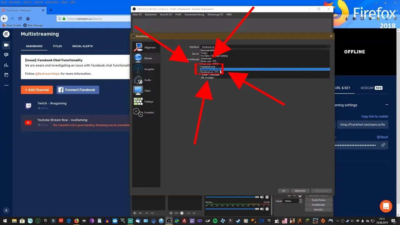Open OBS Werkzeuge menu

click(215, 15)
